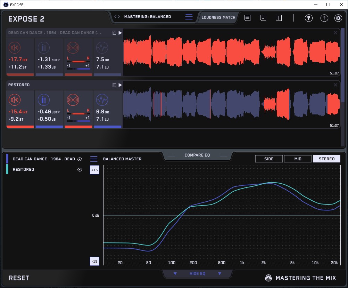Screen dimensions: 348x288
Task: Open the tips lightbulb icon
Action: click(x=308, y=18)
